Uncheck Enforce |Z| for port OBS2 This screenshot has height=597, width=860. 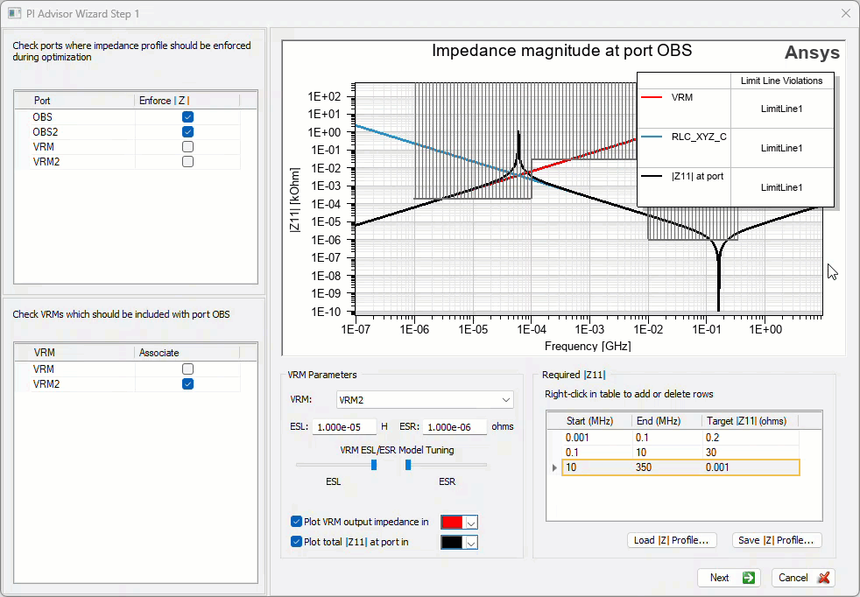click(x=187, y=131)
